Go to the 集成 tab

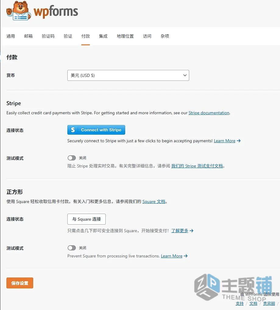coord(103,36)
